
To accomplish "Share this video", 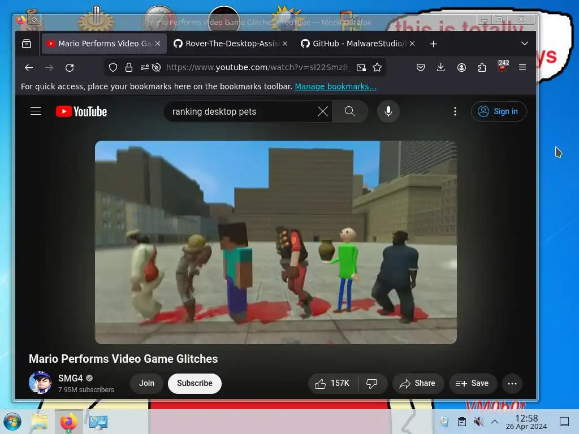I will (417, 384).
